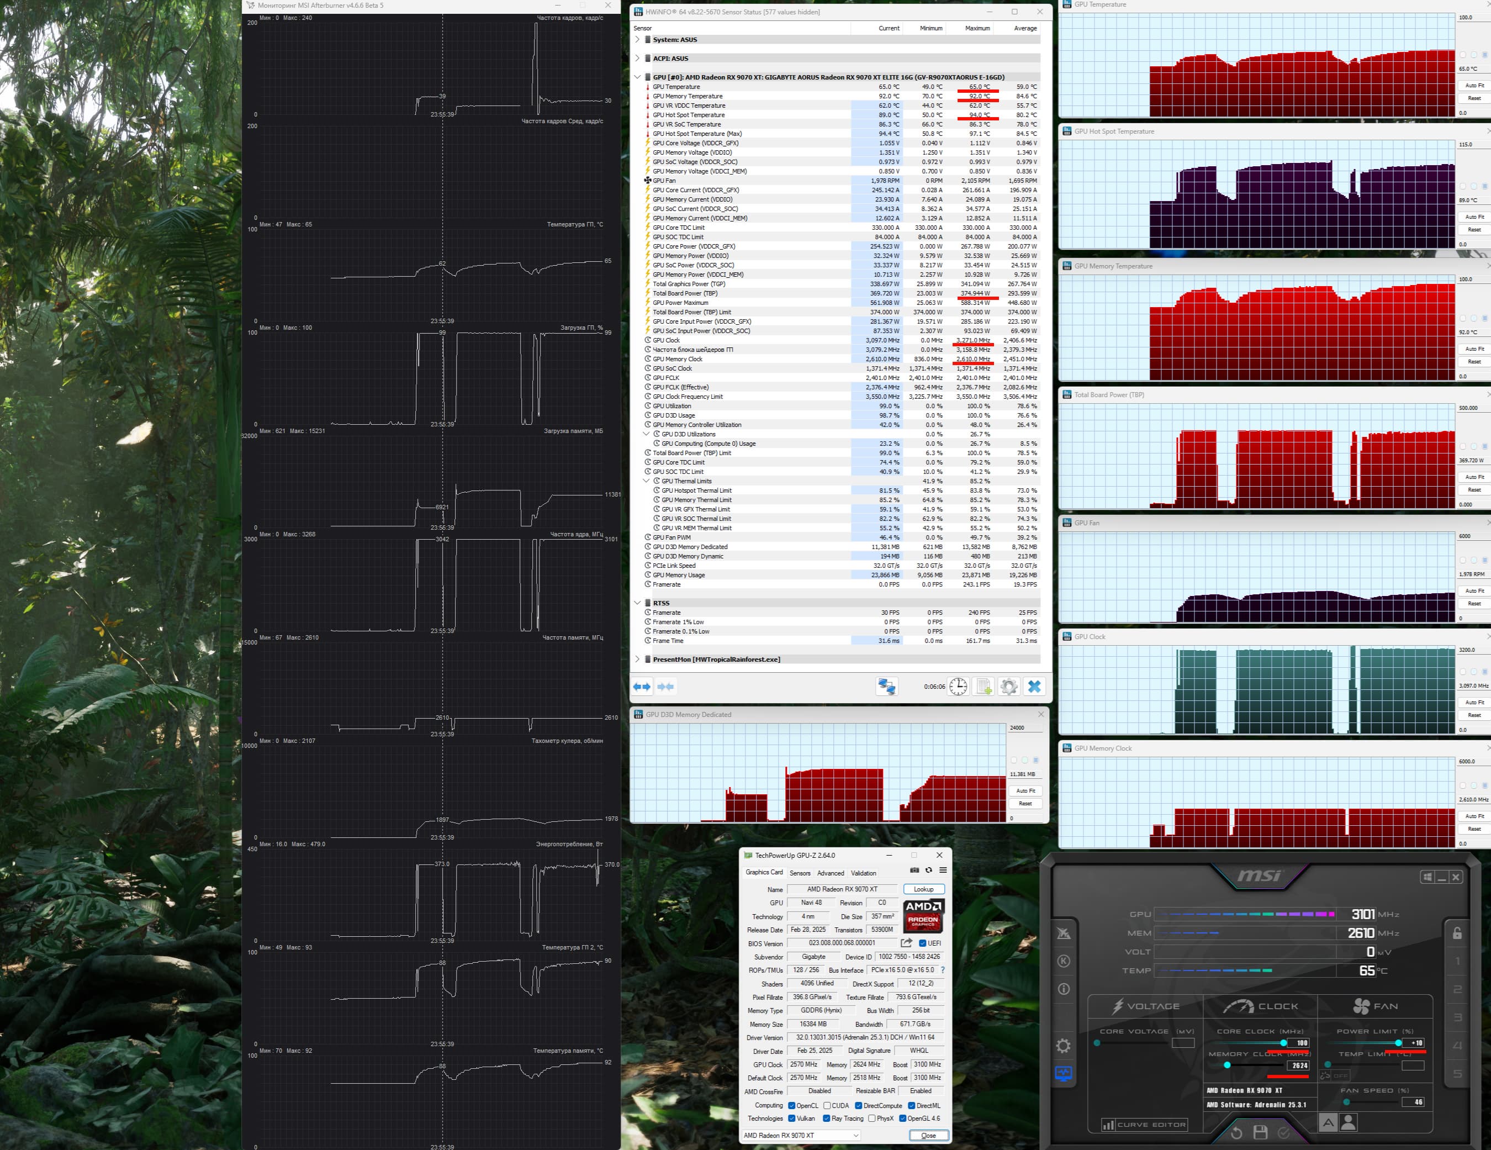Expand the System: ASUS sensor group
The height and width of the screenshot is (1150, 1491).
(638, 40)
